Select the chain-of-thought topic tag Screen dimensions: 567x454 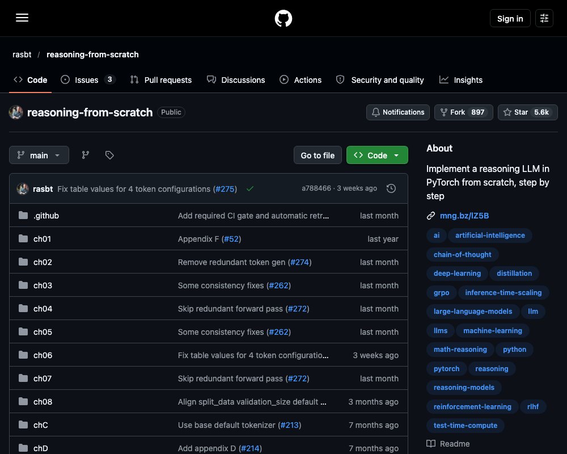(x=463, y=254)
